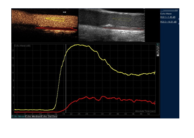Click the yellow ROI on grayscale B-mode image
Image resolution: width=194 pixels, height=138 pixels.
point(122,19)
